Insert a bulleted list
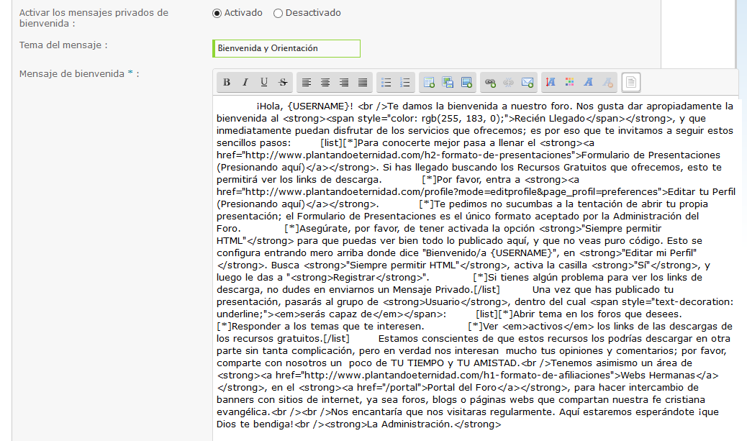This screenshot has height=441, width=747. click(x=386, y=83)
